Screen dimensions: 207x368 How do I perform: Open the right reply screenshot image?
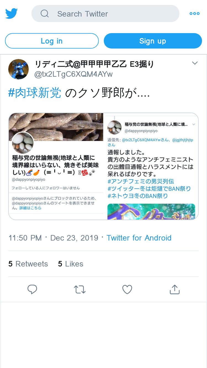[x=151, y=166]
